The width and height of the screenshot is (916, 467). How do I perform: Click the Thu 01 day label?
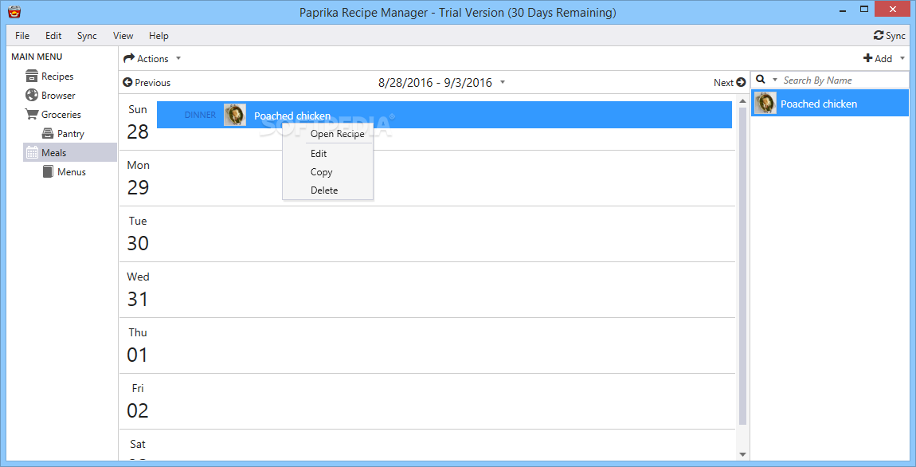tap(137, 345)
